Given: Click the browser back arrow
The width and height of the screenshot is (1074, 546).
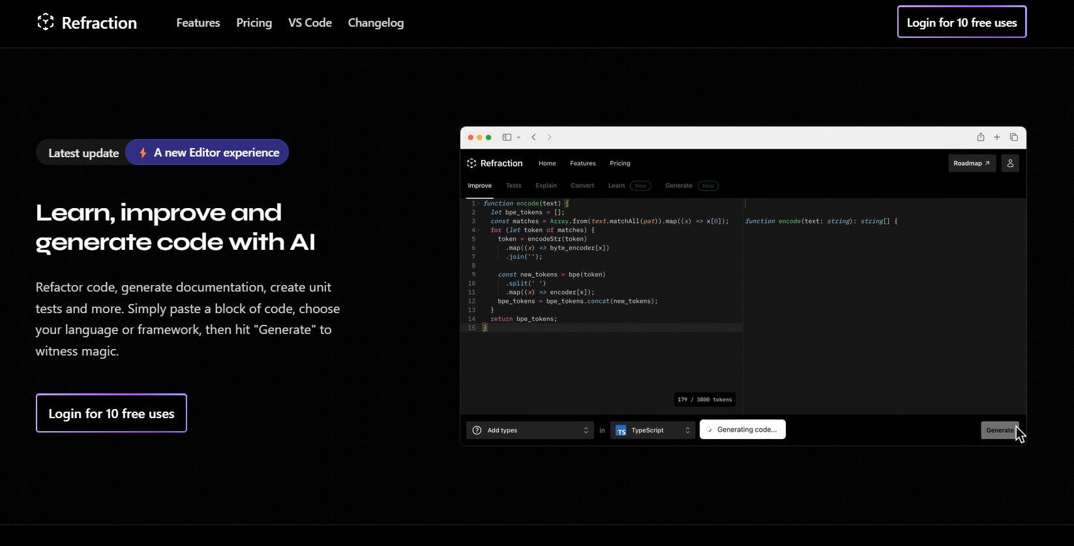Looking at the screenshot, I should click(x=533, y=137).
